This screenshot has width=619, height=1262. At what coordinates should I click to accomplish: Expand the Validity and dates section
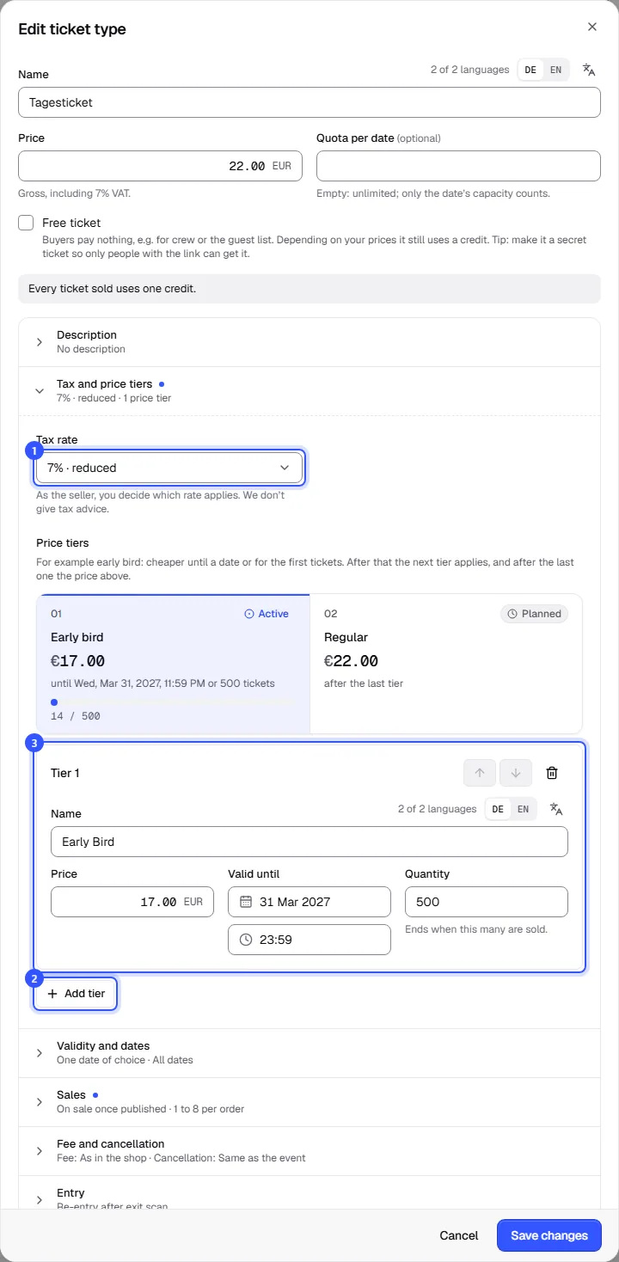click(309, 1053)
